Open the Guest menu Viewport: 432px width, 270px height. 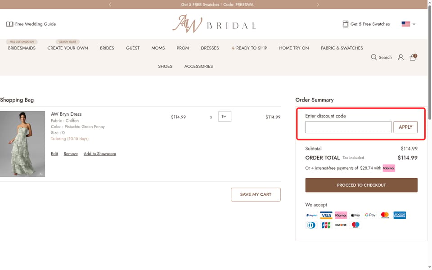point(132,48)
